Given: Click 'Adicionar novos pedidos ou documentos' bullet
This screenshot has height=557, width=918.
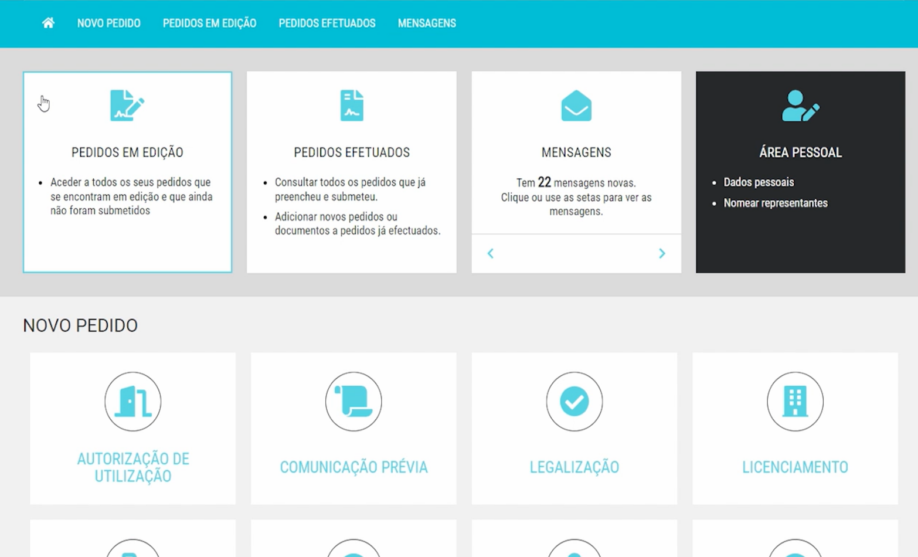Looking at the screenshot, I should [358, 224].
